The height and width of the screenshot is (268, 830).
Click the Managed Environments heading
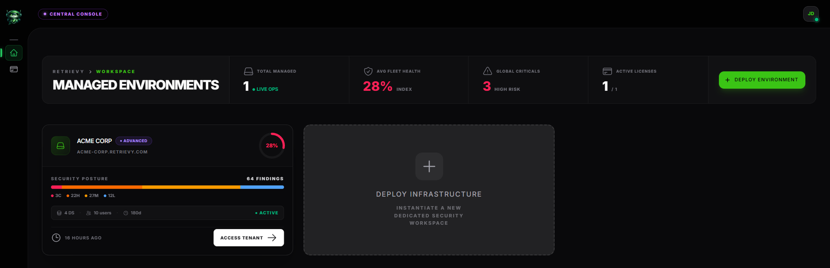click(136, 85)
